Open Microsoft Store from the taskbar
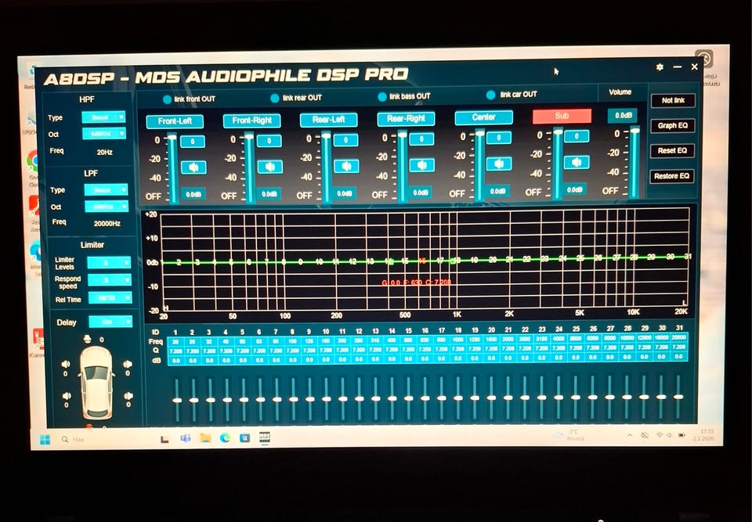Image resolution: width=752 pixels, height=522 pixels. pyautogui.click(x=244, y=437)
